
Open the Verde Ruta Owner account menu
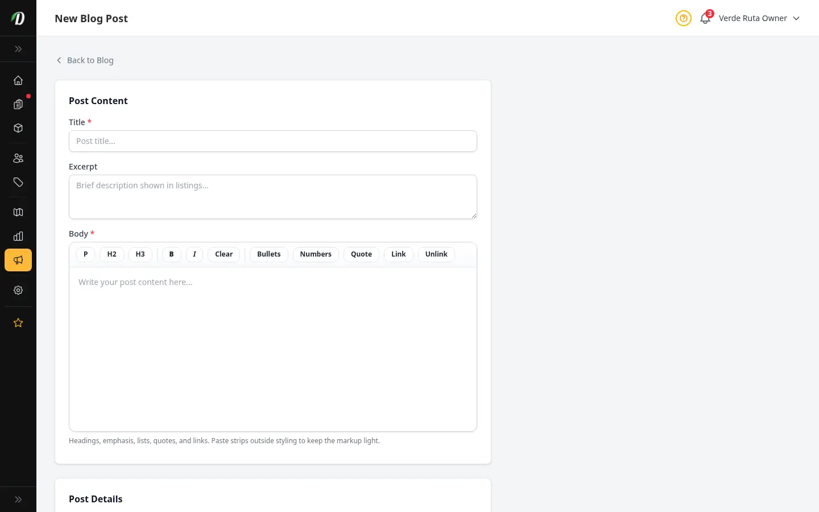[x=759, y=18]
